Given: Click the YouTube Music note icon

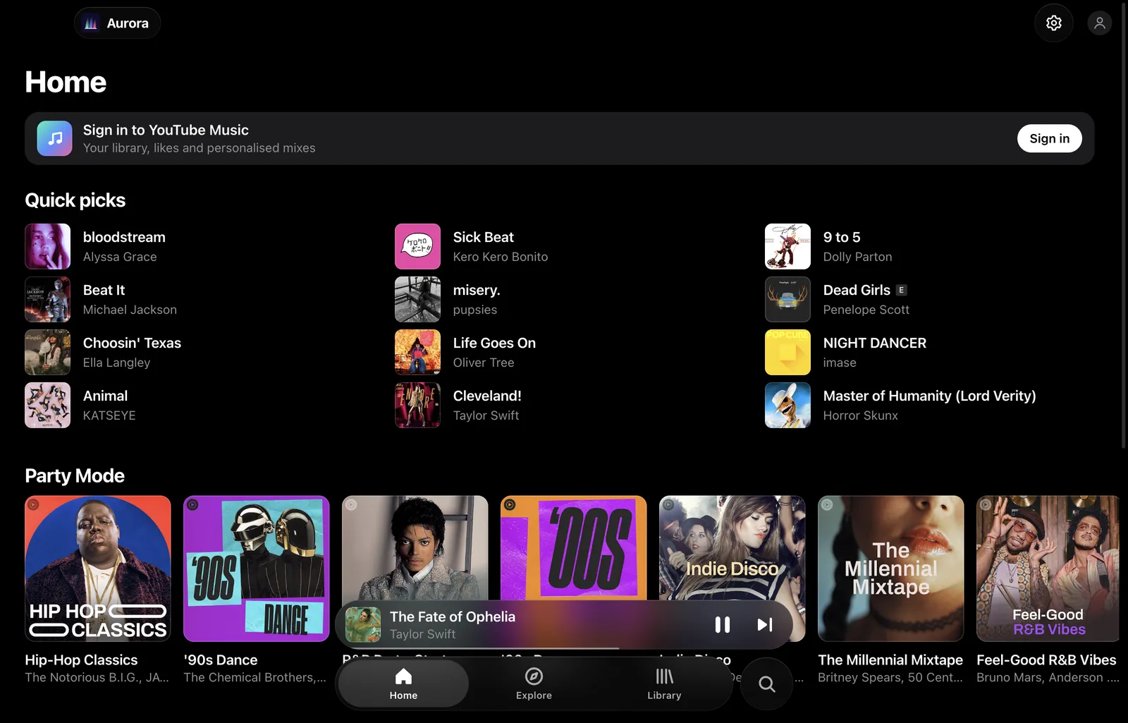Looking at the screenshot, I should (54, 138).
